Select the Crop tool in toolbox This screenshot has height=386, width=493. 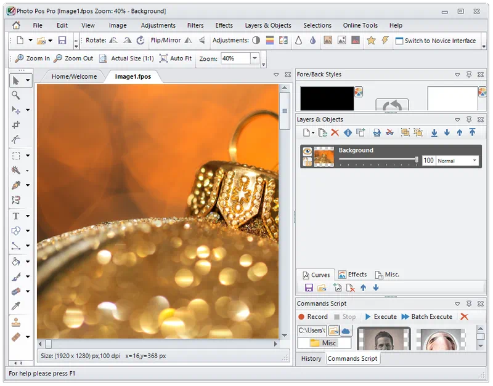point(16,125)
